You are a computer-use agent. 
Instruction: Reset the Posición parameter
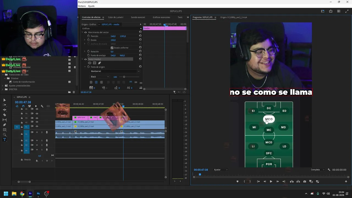(x=140, y=36)
